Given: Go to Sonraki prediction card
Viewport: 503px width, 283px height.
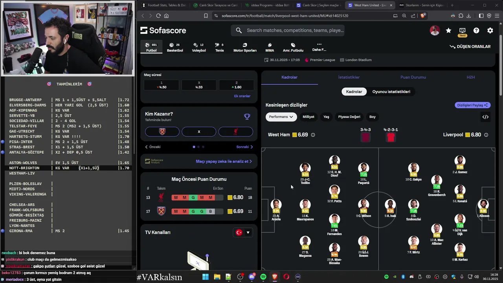Looking at the screenshot, I should coord(245,147).
